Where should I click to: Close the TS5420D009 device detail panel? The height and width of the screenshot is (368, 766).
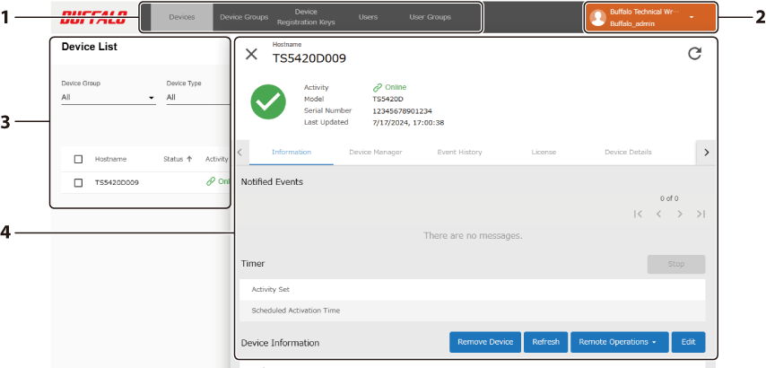coord(251,54)
